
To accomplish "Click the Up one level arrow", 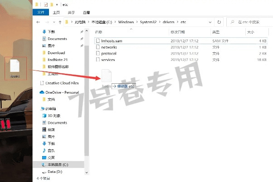I will [59, 22].
